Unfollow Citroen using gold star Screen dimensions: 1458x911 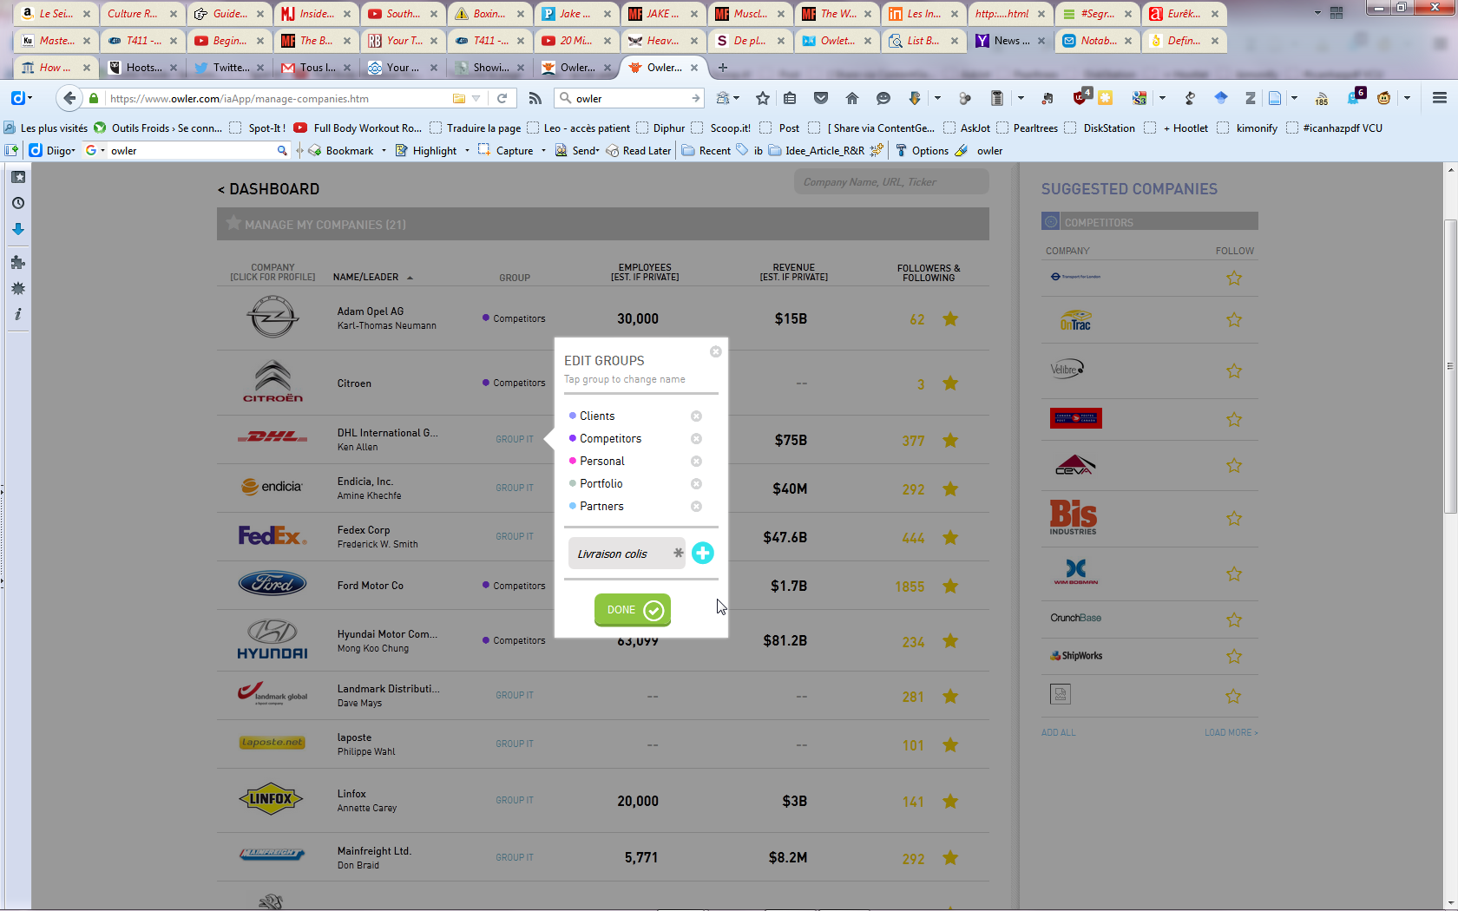pos(950,383)
